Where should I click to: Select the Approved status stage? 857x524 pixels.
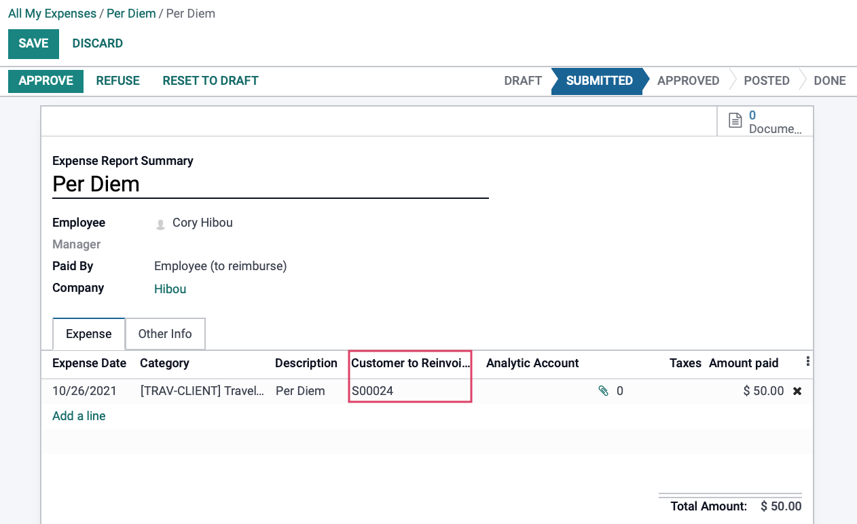point(688,81)
